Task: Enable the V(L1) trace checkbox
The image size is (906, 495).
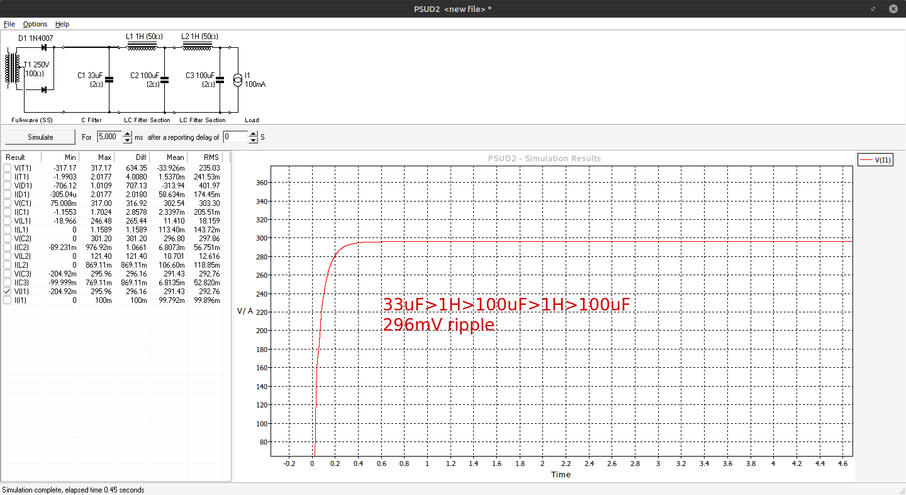Action: coord(8,221)
